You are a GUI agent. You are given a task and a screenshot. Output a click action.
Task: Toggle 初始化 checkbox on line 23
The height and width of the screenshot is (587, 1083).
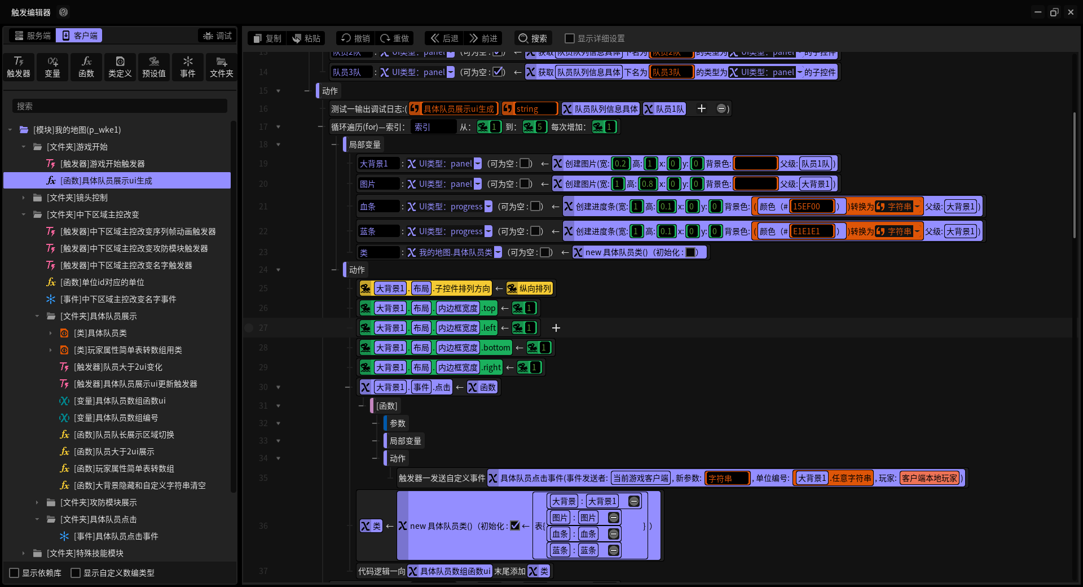pyautogui.click(x=690, y=252)
